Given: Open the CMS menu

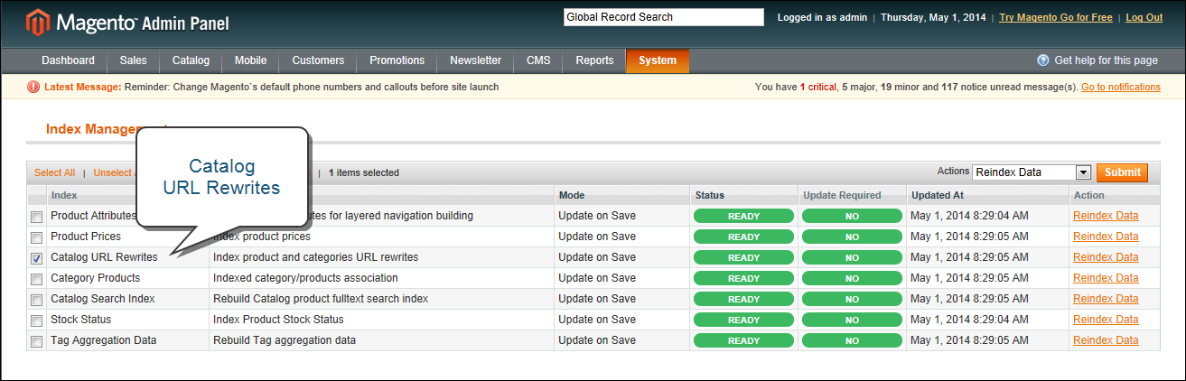Looking at the screenshot, I should (538, 60).
